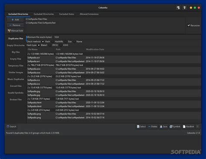
Task: Open the Empty Files tool
Action: coord(16,59)
